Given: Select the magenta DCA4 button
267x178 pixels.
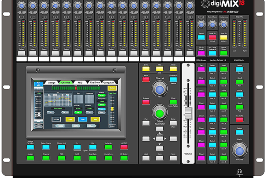Looking at the screenshot, I should 201,132.
